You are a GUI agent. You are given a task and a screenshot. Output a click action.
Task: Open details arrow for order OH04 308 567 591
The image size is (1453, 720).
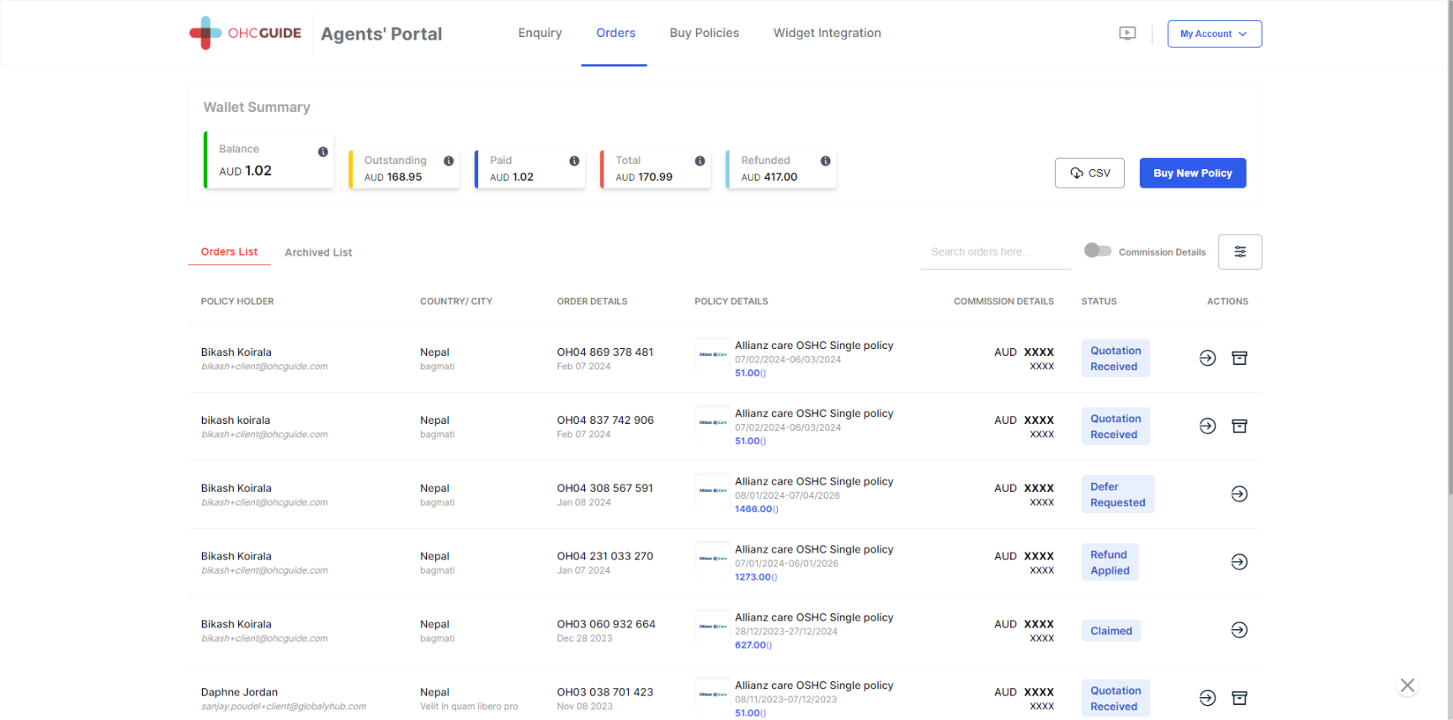tap(1239, 495)
